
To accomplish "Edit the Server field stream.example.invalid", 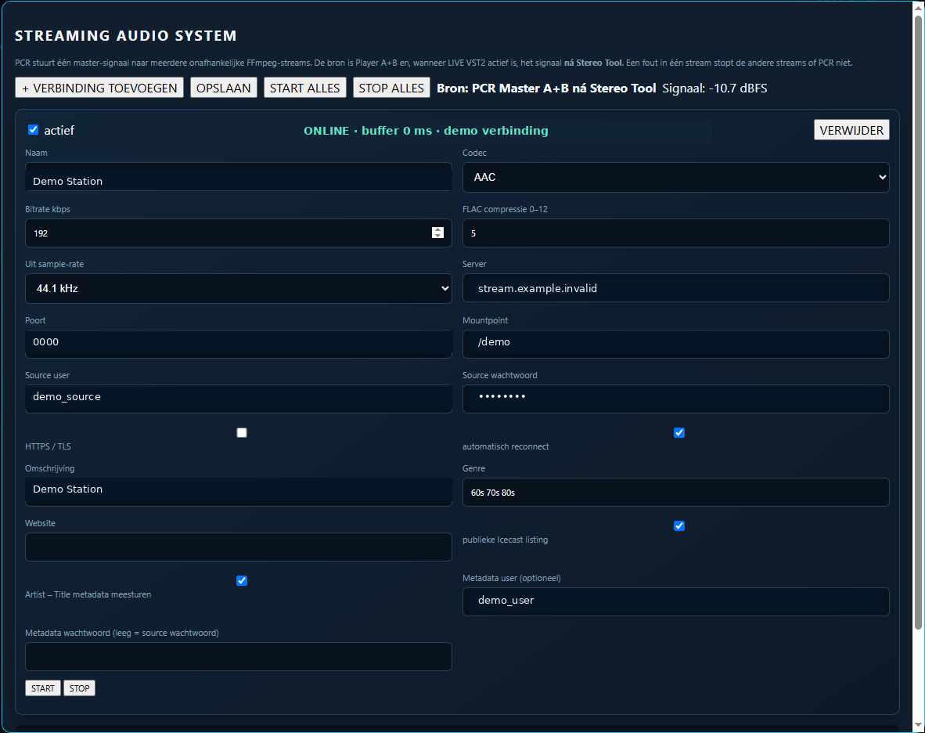I will click(x=675, y=288).
